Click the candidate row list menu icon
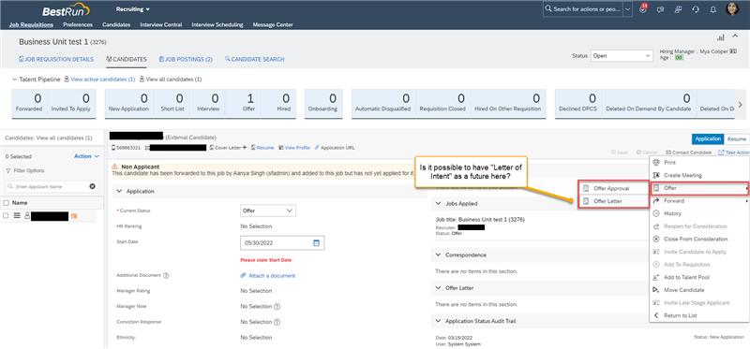750x349 pixels. tap(17, 216)
